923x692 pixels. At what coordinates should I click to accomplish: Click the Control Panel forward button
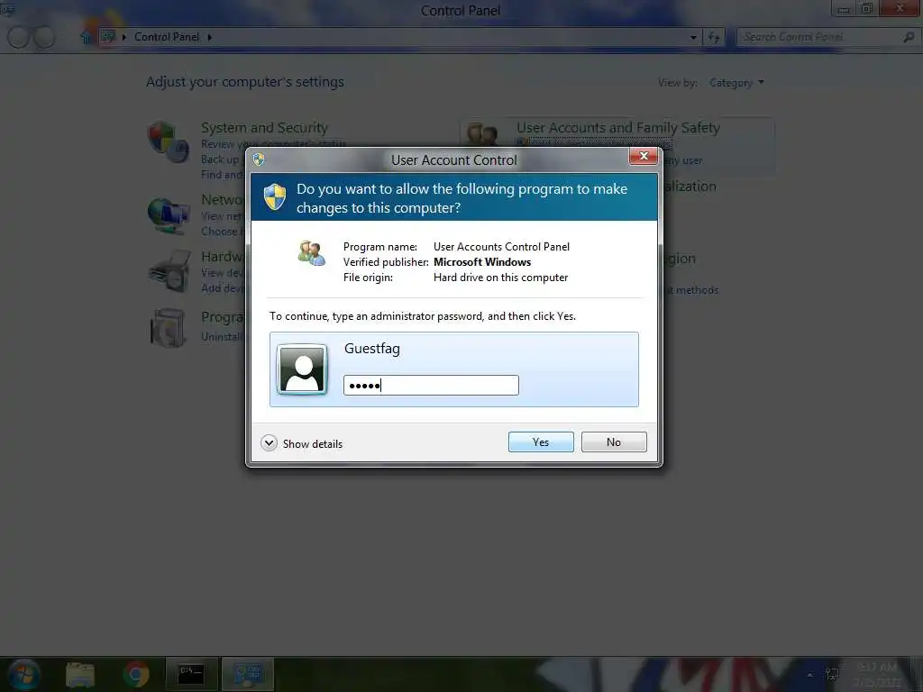point(44,37)
